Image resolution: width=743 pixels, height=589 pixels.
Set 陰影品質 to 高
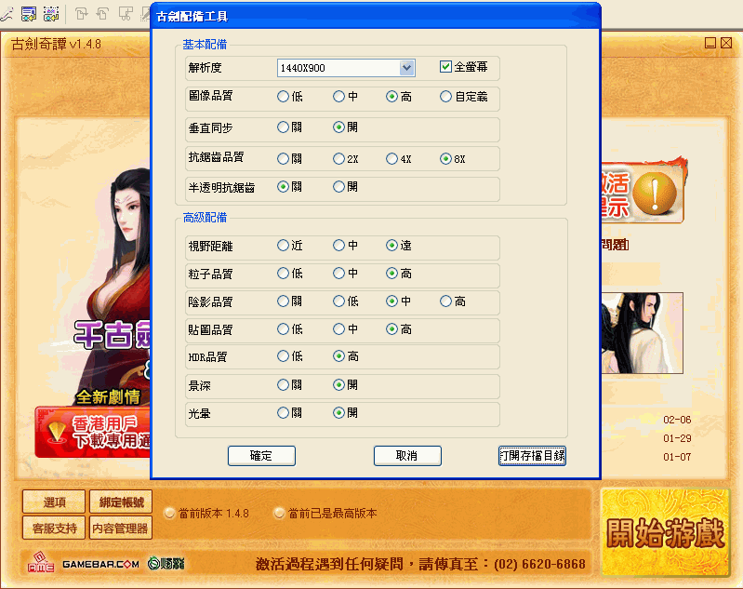(x=446, y=301)
